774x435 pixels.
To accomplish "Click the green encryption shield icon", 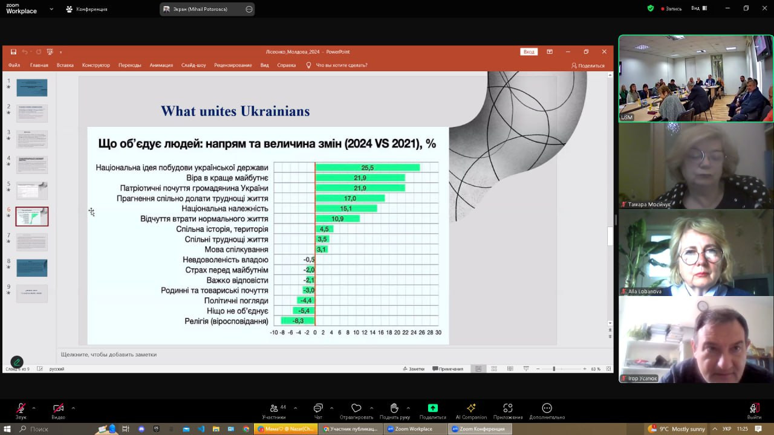I will [651, 8].
